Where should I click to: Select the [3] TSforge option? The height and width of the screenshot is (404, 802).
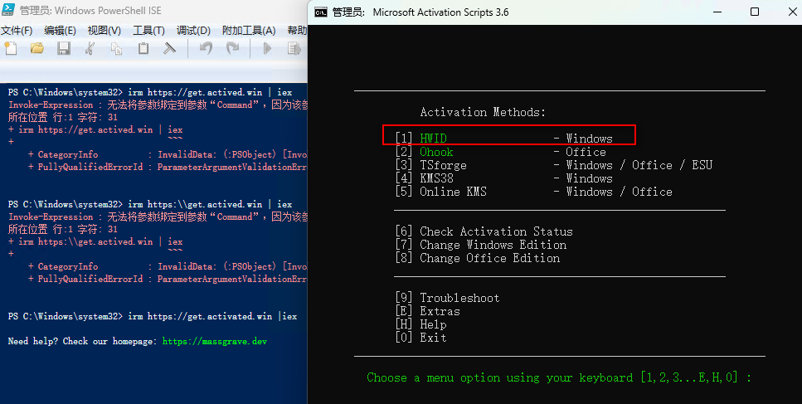tap(553, 165)
